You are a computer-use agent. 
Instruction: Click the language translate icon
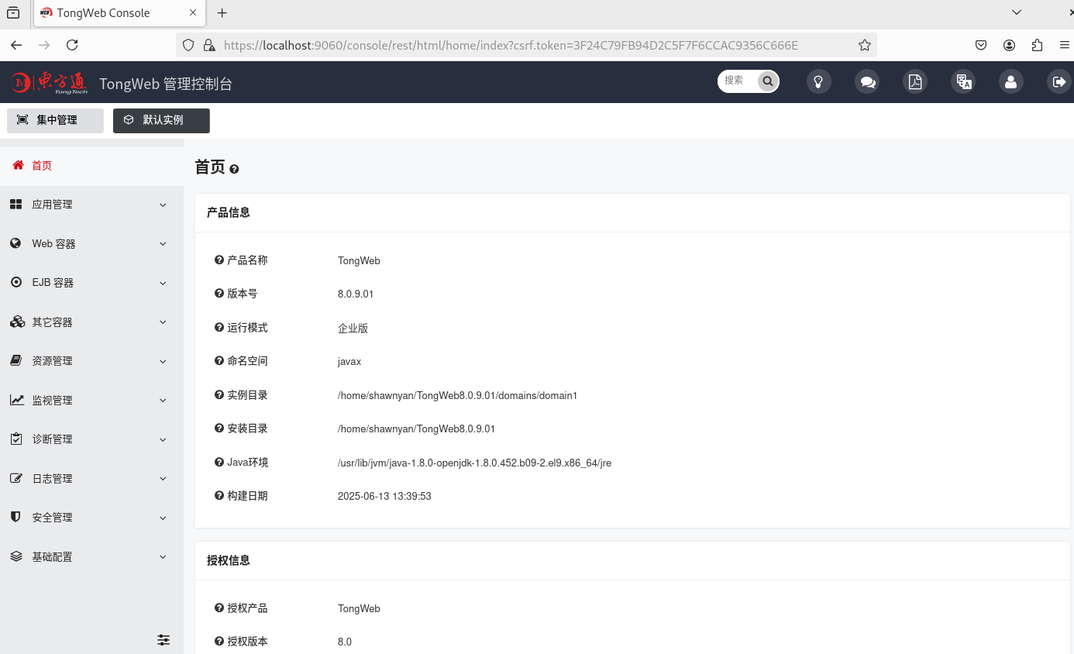coord(963,81)
